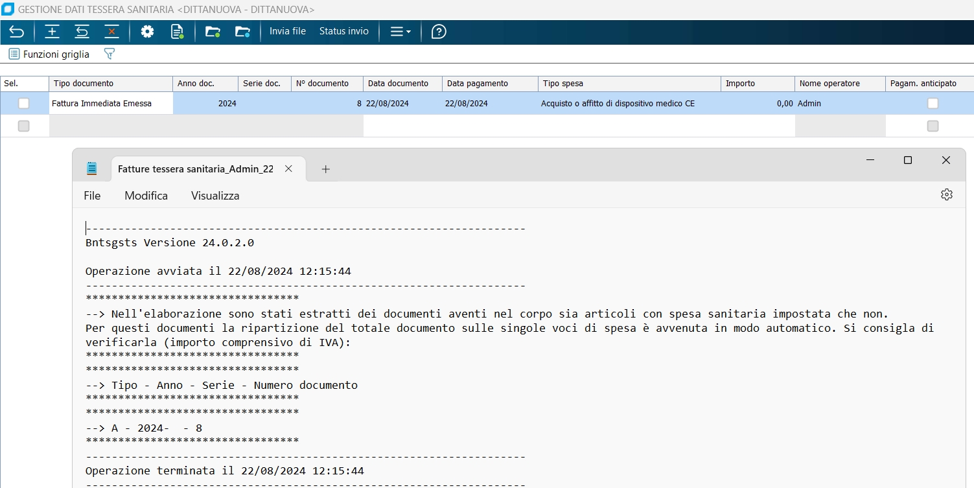Click the Tipo spesa column header
Viewport: 974px width, 488px height.
629,84
